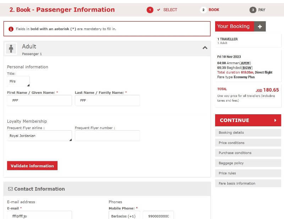Click the red info icon in mandatory notice
The height and width of the screenshot is (219, 284).
pos(11,29)
